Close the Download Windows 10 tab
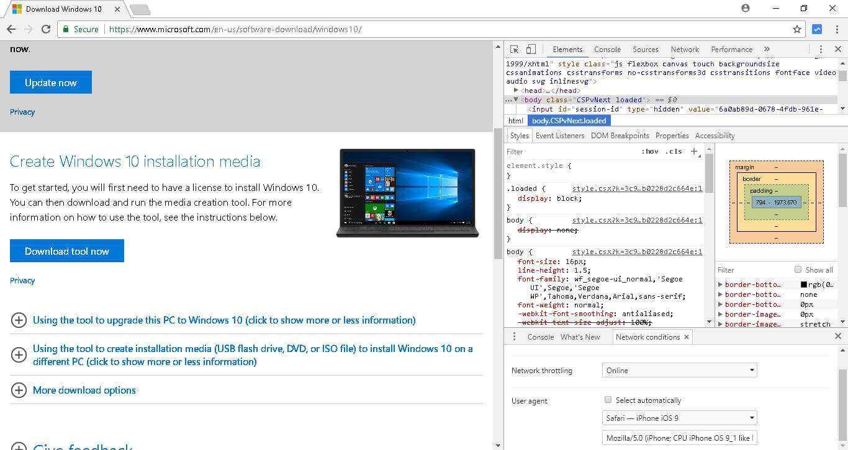 [x=115, y=9]
